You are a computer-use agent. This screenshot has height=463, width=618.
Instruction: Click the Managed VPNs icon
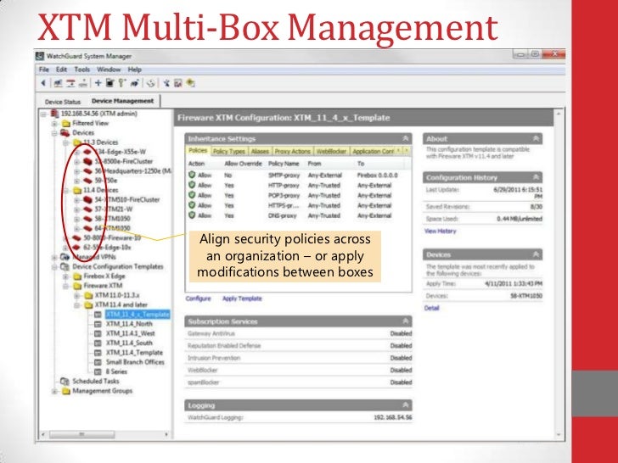[x=65, y=257]
